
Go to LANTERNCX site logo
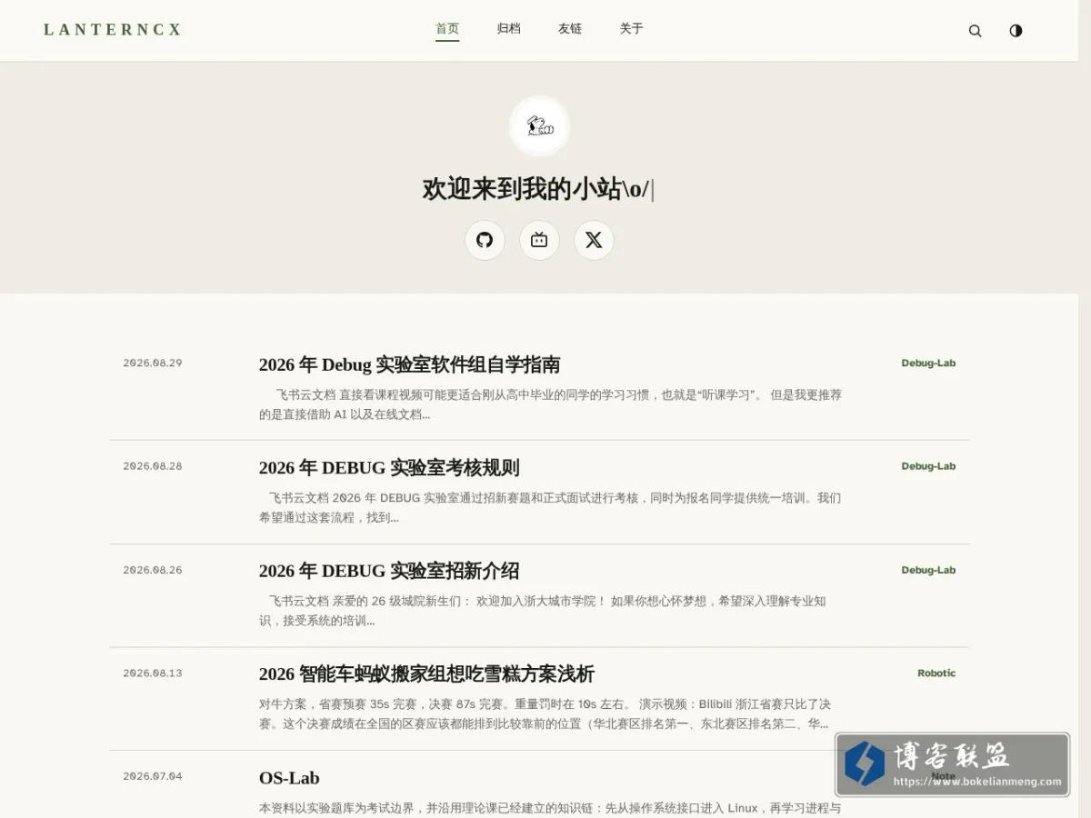coord(113,30)
